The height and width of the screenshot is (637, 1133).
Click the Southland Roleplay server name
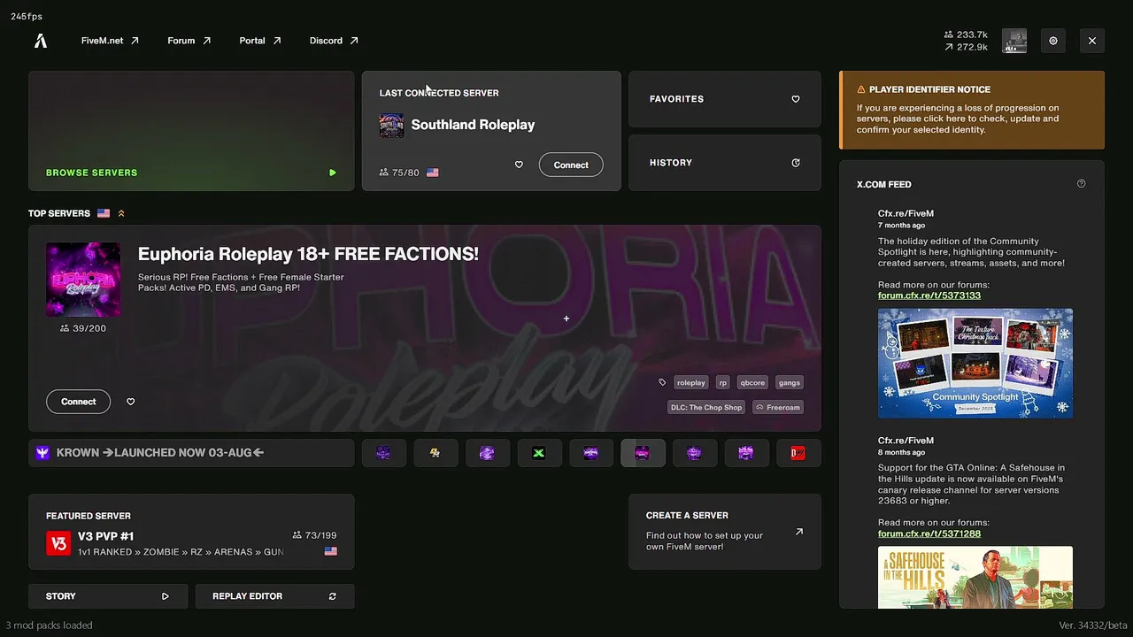click(x=473, y=125)
